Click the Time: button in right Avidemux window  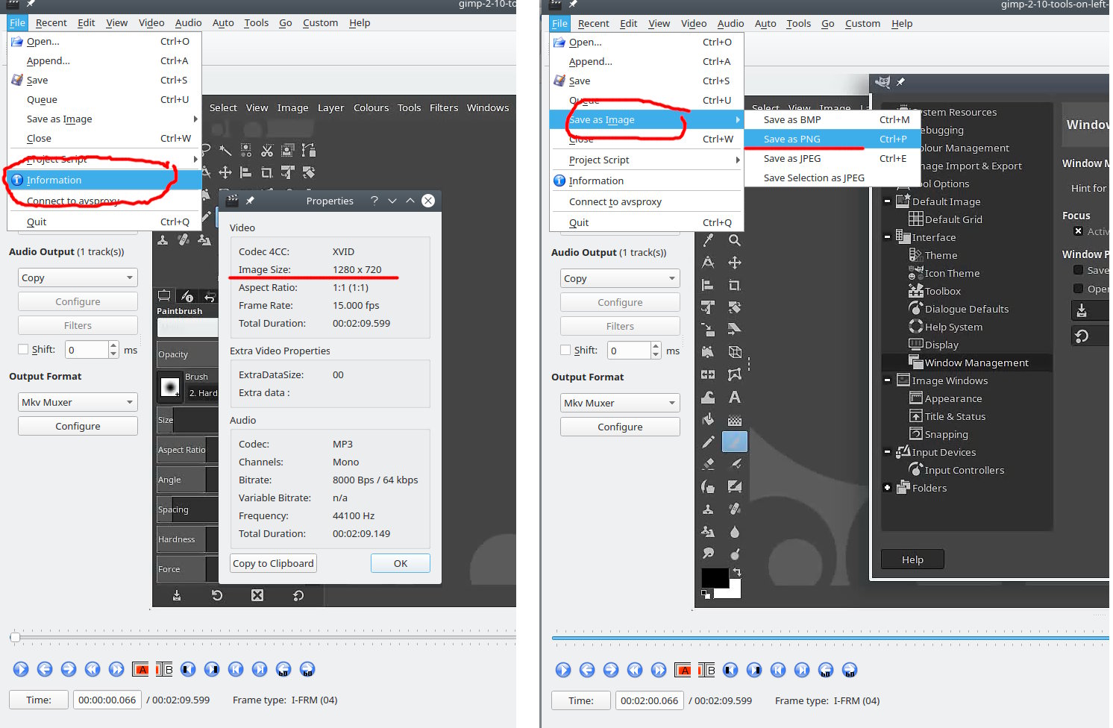[x=581, y=700]
